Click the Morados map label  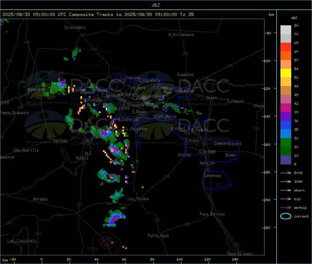(41, 199)
